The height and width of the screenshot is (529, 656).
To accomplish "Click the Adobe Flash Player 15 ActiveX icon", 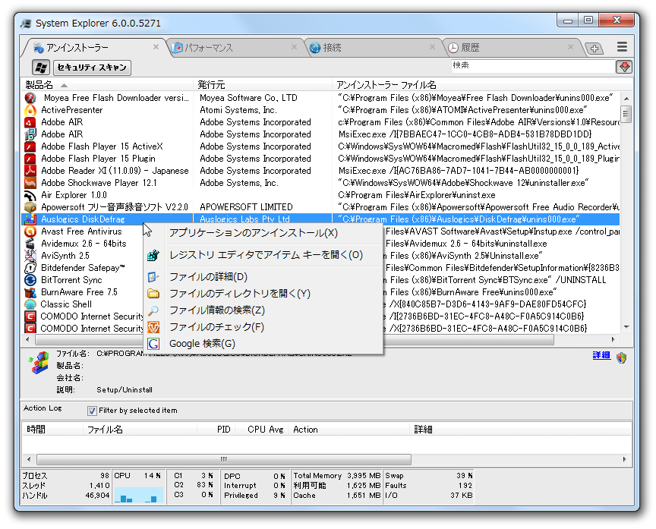I will [30, 146].
